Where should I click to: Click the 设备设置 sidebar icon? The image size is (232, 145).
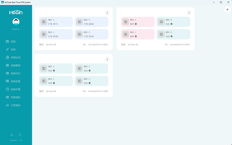7,81
